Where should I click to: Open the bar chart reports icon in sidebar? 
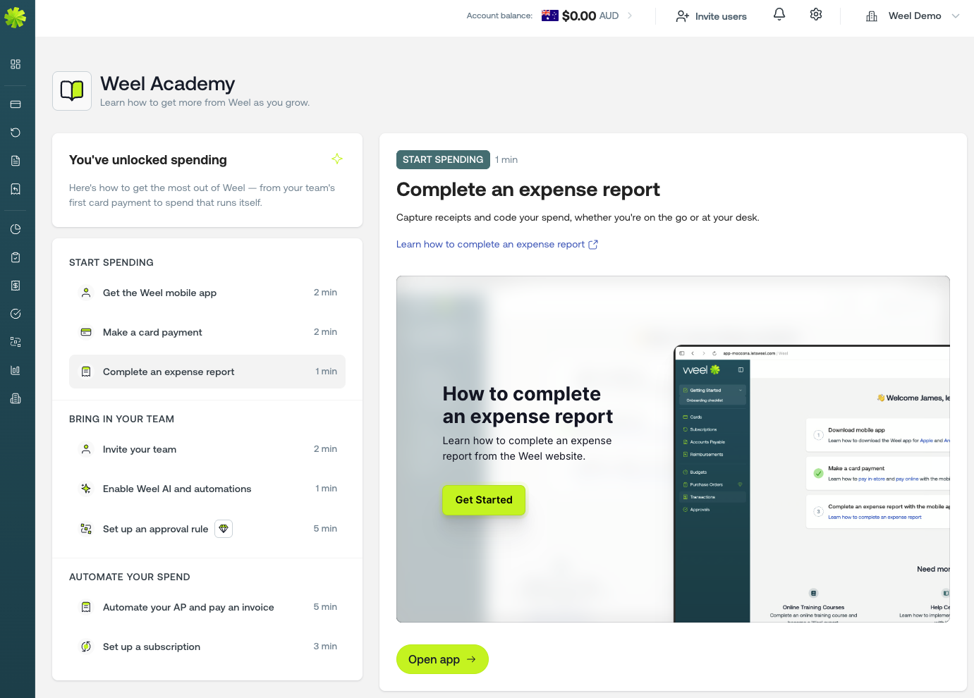pos(16,370)
